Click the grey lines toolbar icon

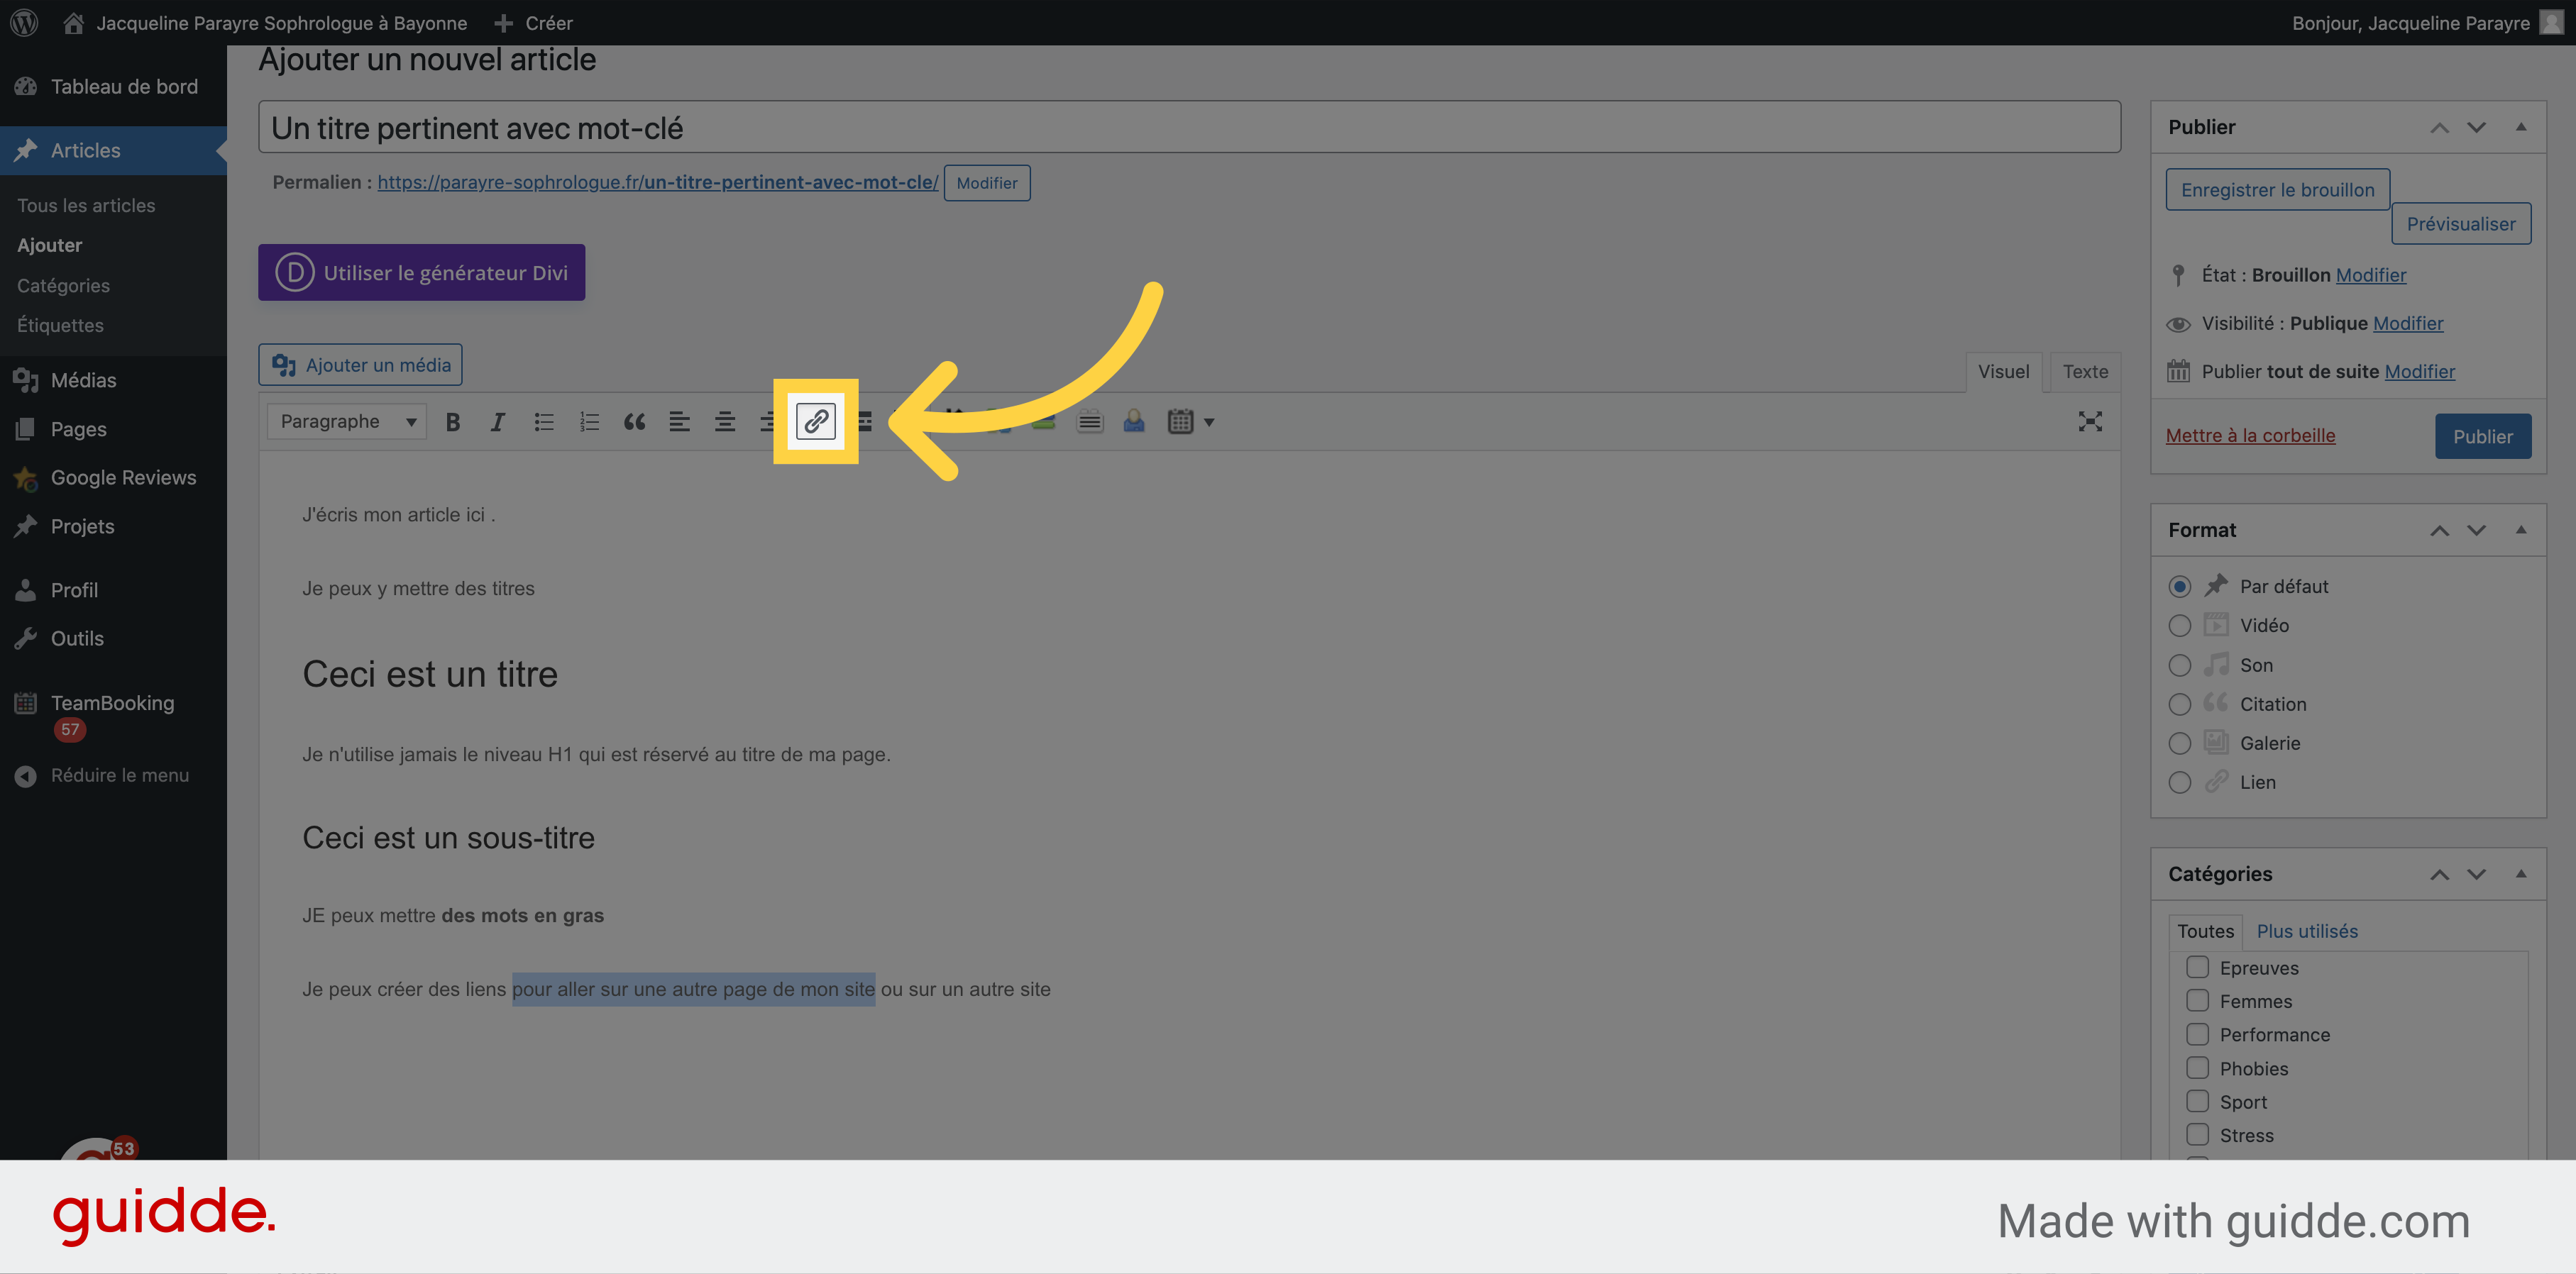[x=1089, y=421]
